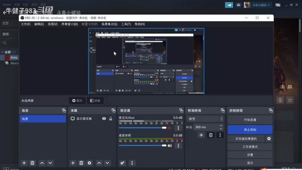Move source up in the sources panel
This screenshot has width=302, height=170.
tap(99, 163)
